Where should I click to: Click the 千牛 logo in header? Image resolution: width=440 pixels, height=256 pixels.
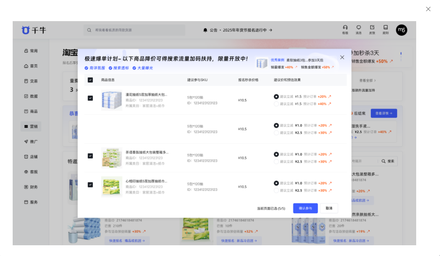point(34,30)
